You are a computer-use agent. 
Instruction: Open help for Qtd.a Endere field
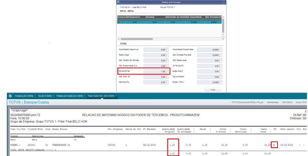coord(221,77)
